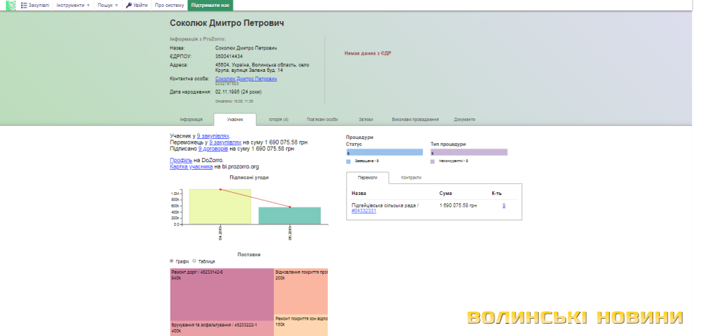Image resolution: width=701 pixels, height=336 pixels.
Task: Open the Виконавчі провадження tab
Action: [x=415, y=119]
